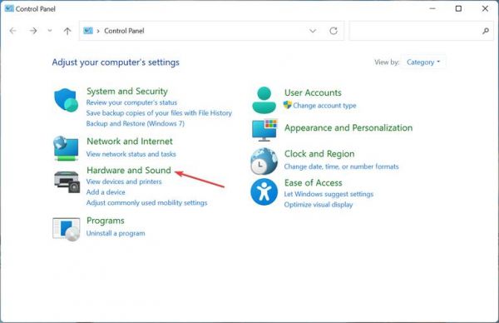Screen dimensions: 499x323
Task: Open the System and Security shield icon
Action: [67, 100]
